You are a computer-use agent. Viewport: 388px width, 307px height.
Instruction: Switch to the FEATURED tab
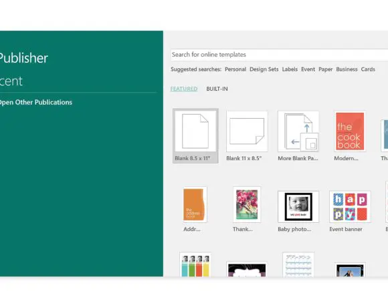[x=184, y=89]
